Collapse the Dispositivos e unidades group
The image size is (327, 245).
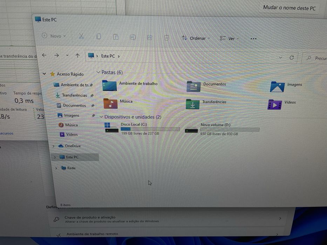click(x=101, y=117)
